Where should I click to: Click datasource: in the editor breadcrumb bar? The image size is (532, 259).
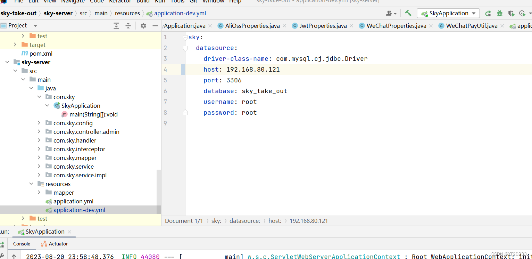245,221
